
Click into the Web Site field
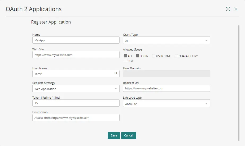(x=76, y=55)
